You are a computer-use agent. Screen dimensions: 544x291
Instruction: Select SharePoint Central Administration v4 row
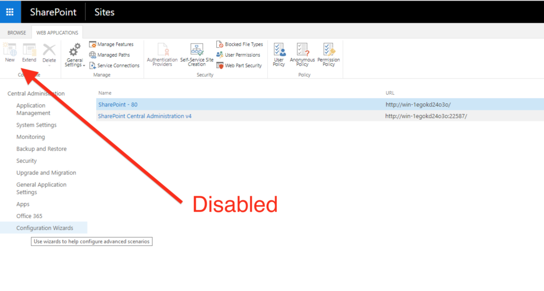click(320, 116)
